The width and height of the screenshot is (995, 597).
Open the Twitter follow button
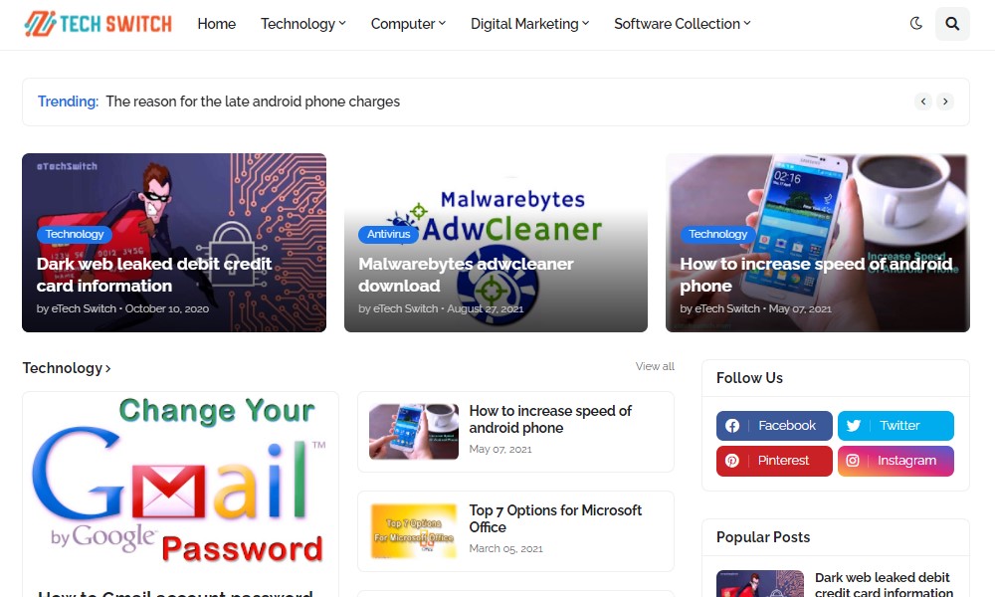point(895,426)
